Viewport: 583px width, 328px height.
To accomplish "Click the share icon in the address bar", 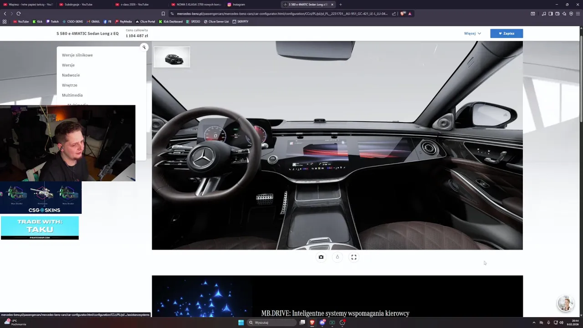I will pos(394,14).
